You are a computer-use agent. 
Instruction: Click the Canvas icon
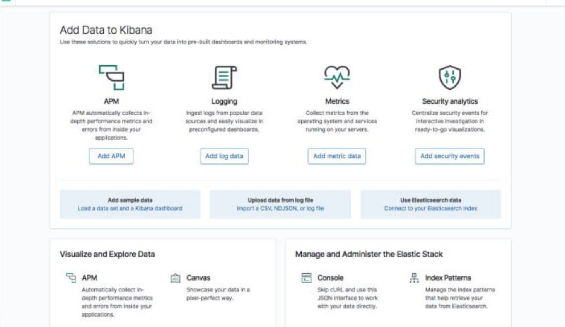point(176,278)
